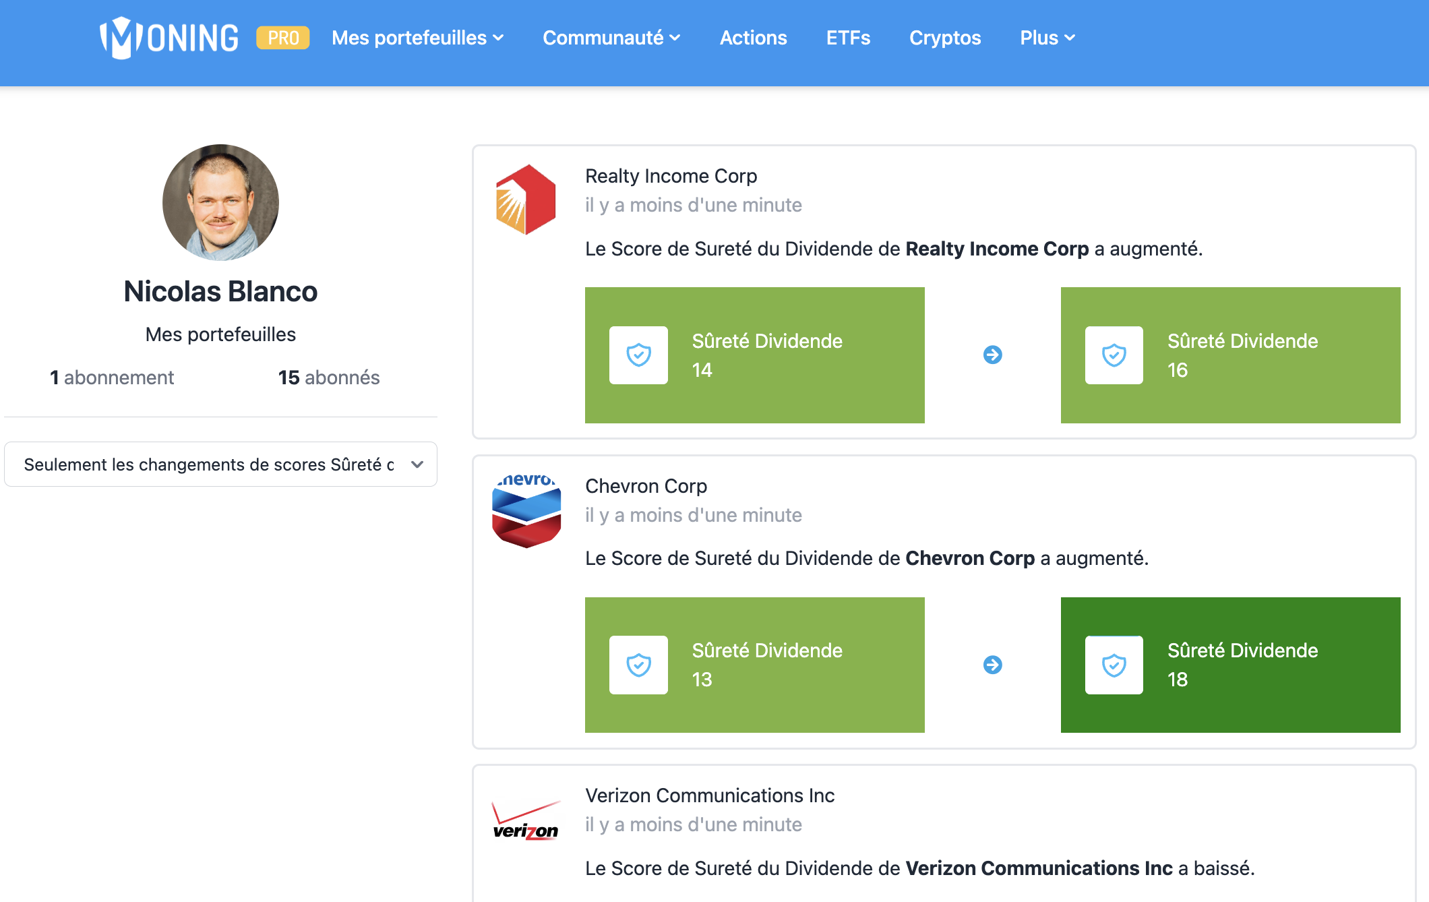Click the Chevron Corp logo
1429x902 pixels.
(526, 511)
